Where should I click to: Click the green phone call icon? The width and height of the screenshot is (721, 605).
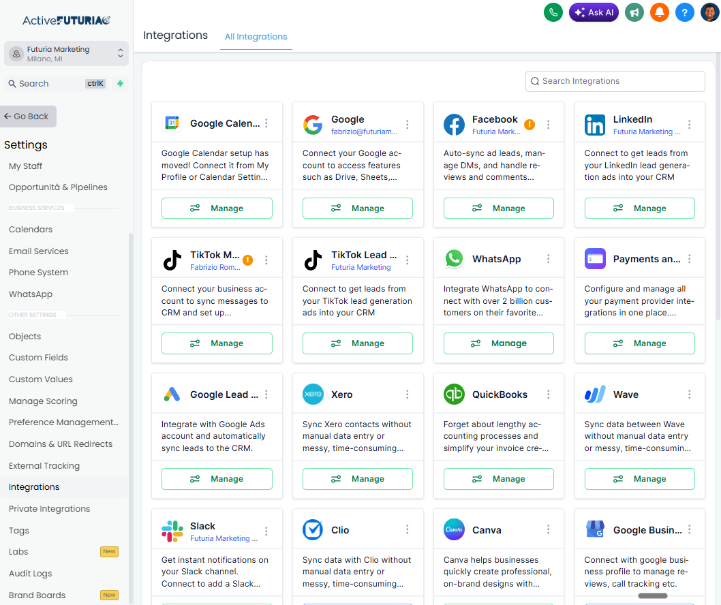[x=553, y=12]
